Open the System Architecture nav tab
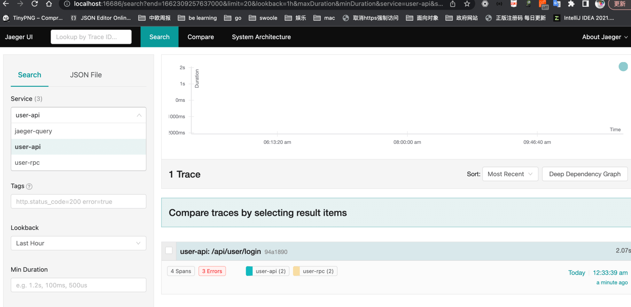 point(261,37)
